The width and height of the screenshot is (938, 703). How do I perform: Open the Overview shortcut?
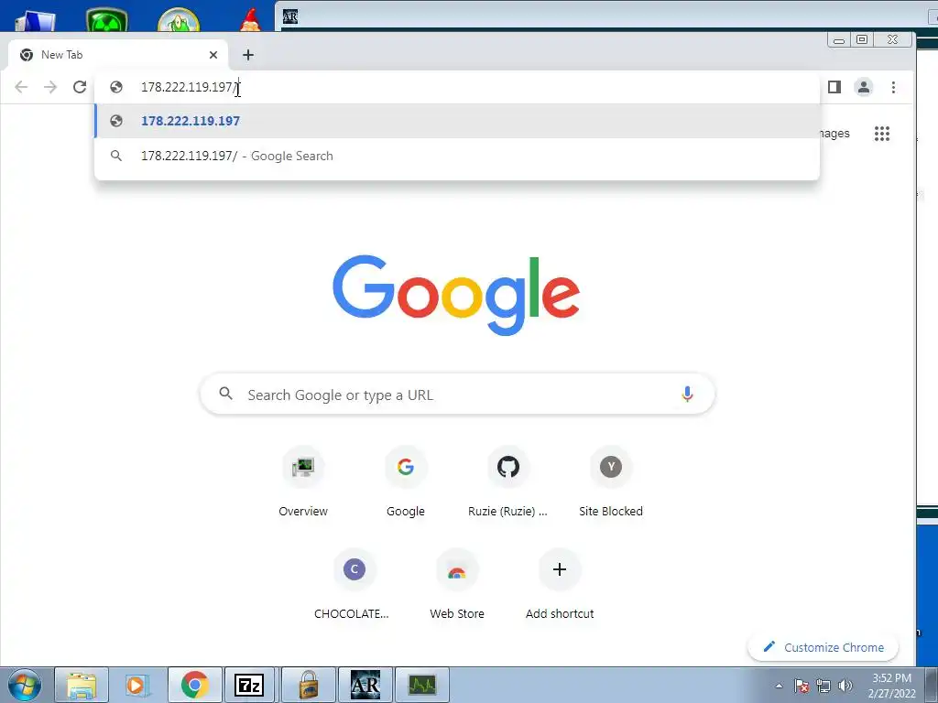point(303,481)
